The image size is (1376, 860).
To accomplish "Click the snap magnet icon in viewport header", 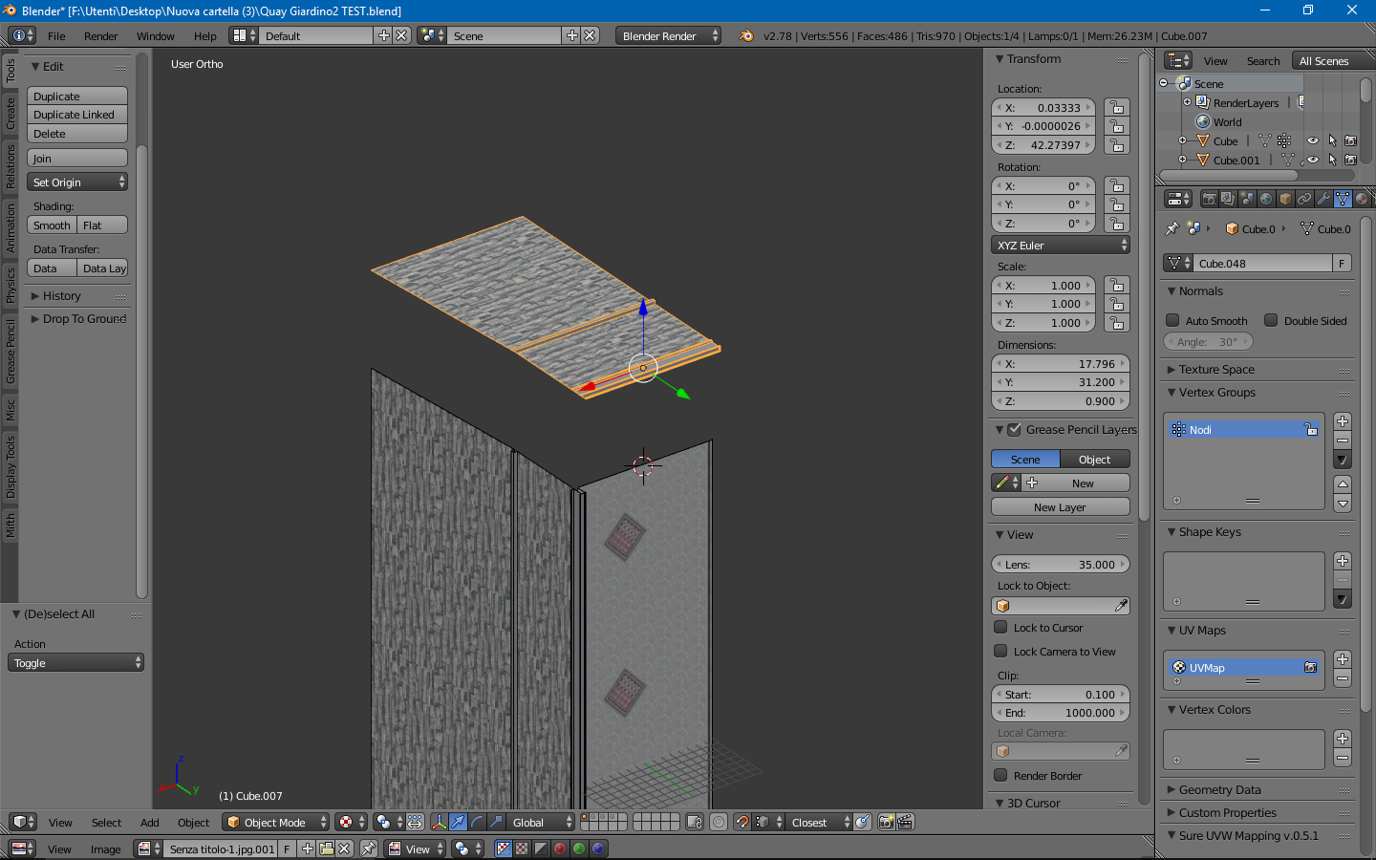I will [x=742, y=823].
